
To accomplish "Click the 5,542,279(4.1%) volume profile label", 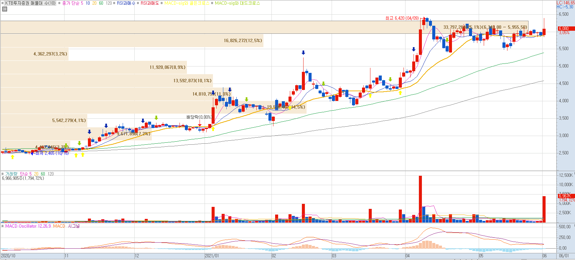I will coord(69,120).
